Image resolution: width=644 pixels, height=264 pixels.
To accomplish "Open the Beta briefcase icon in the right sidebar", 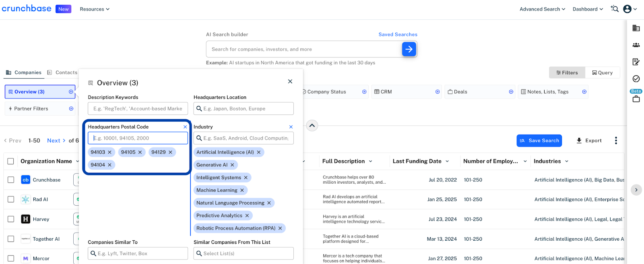I will pyautogui.click(x=636, y=99).
